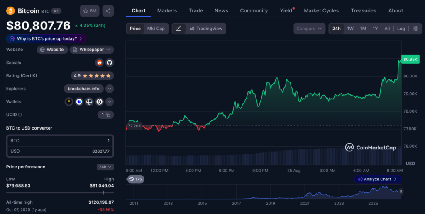
Task: Open the Reddit social link icon
Action: [x=100, y=63]
